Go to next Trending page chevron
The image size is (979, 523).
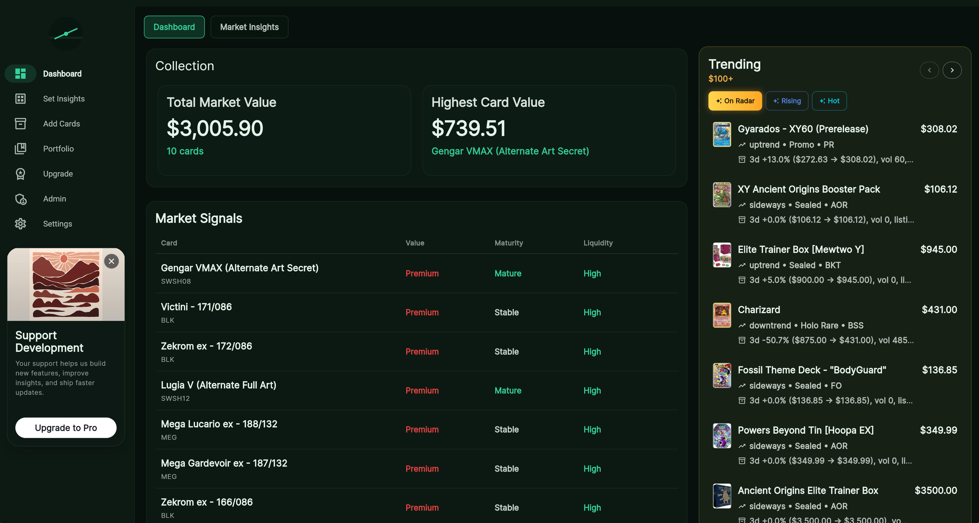pos(952,70)
